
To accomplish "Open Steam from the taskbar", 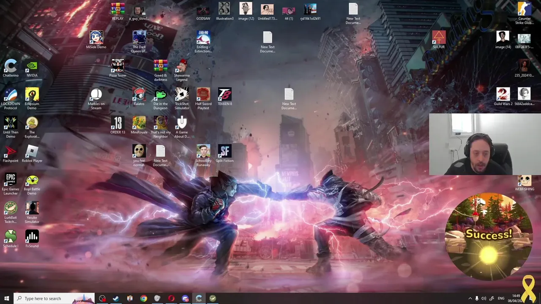I will point(115,299).
